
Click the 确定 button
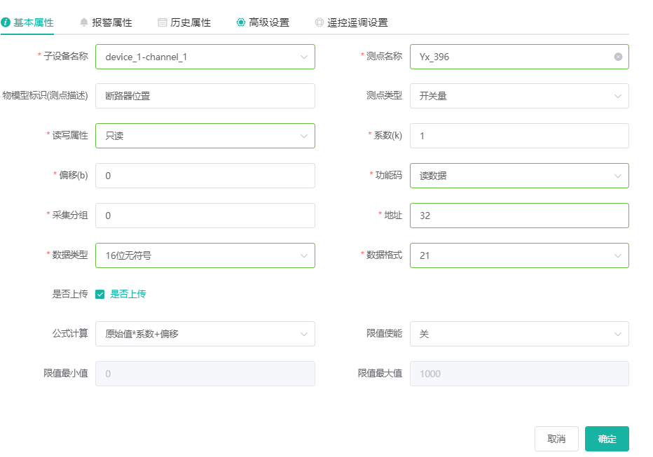click(607, 439)
